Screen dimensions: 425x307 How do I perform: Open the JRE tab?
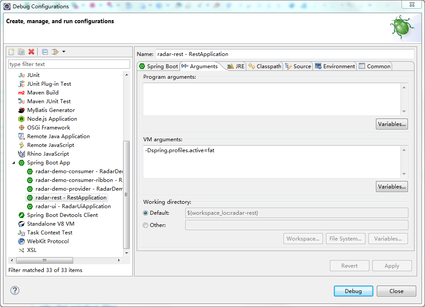coord(236,66)
